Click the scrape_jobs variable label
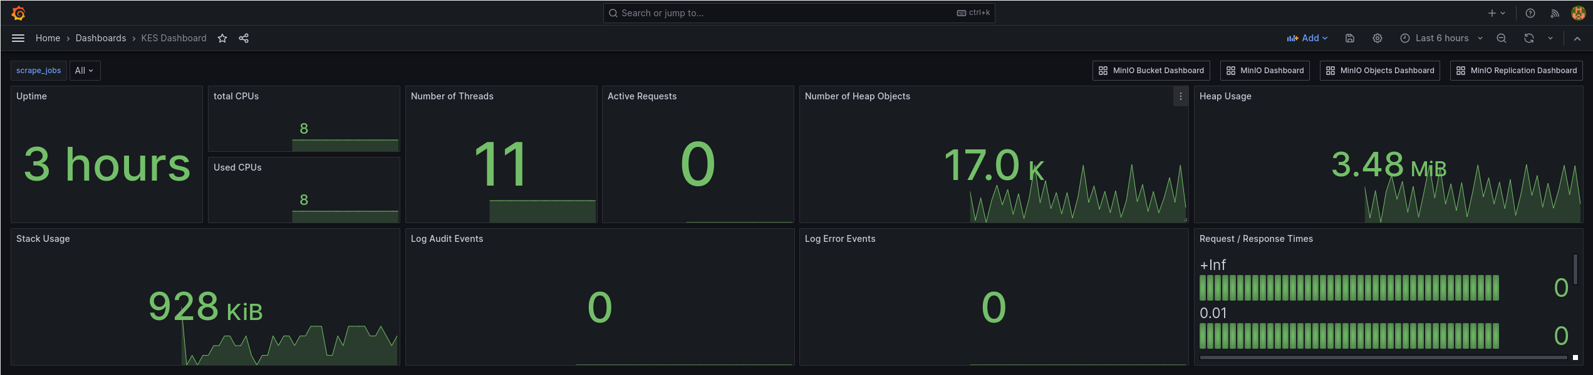 pos(39,71)
